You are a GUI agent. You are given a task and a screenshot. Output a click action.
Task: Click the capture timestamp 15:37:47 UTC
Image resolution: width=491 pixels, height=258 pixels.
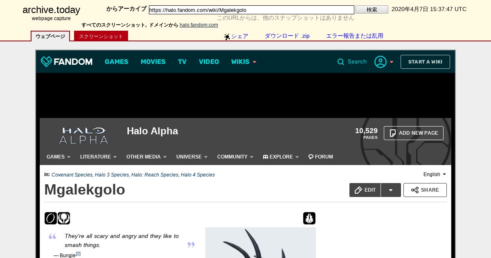coord(429,9)
